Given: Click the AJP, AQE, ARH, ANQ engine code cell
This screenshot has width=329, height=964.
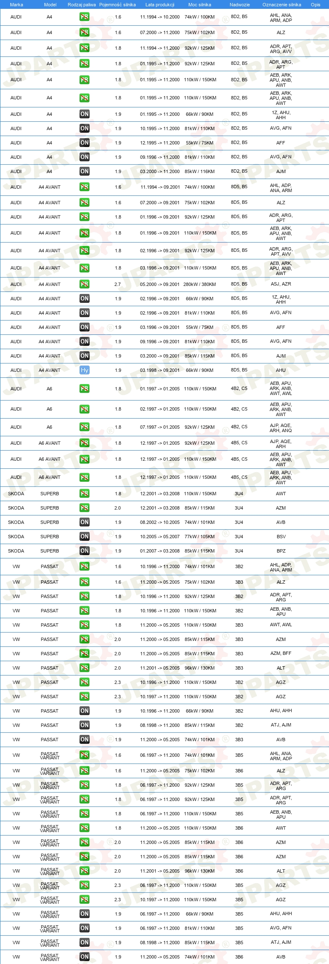Looking at the screenshot, I should [281, 428].
